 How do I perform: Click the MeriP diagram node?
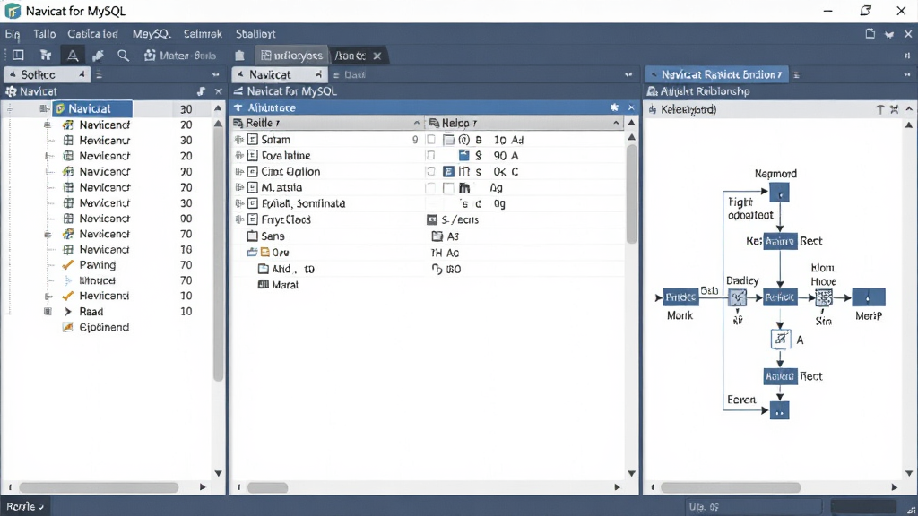868,297
